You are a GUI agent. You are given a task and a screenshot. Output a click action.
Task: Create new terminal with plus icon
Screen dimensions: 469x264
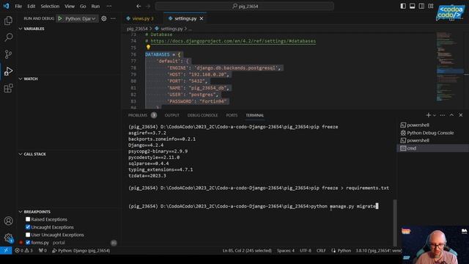(428, 115)
